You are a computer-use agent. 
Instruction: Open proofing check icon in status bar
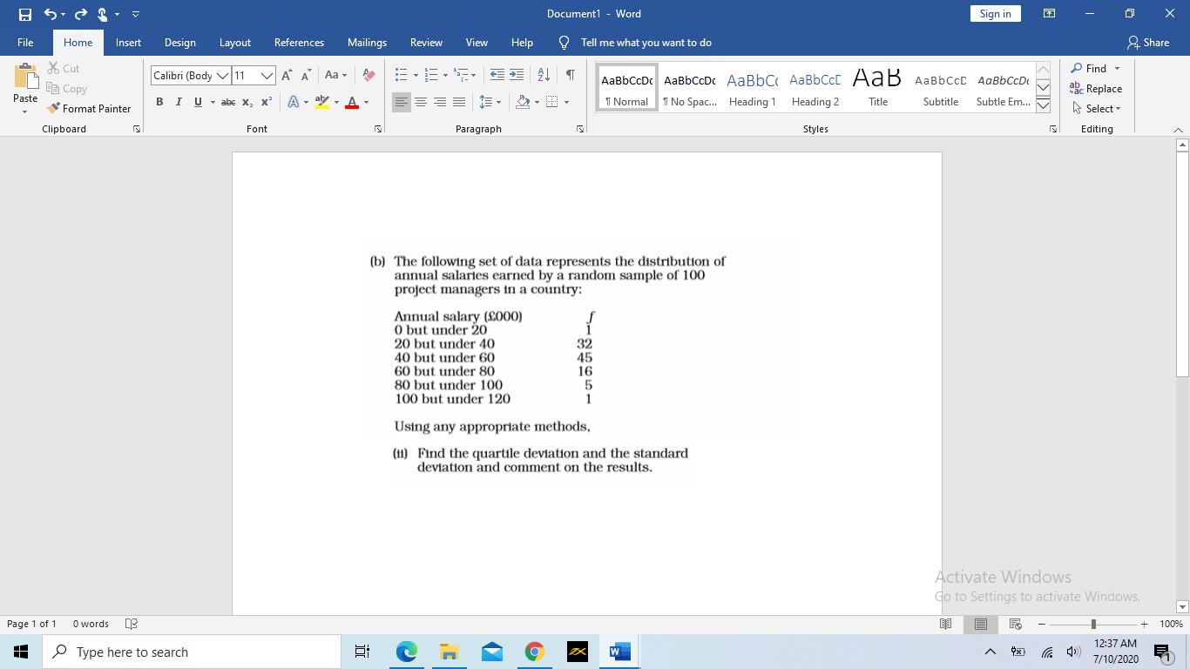click(132, 624)
